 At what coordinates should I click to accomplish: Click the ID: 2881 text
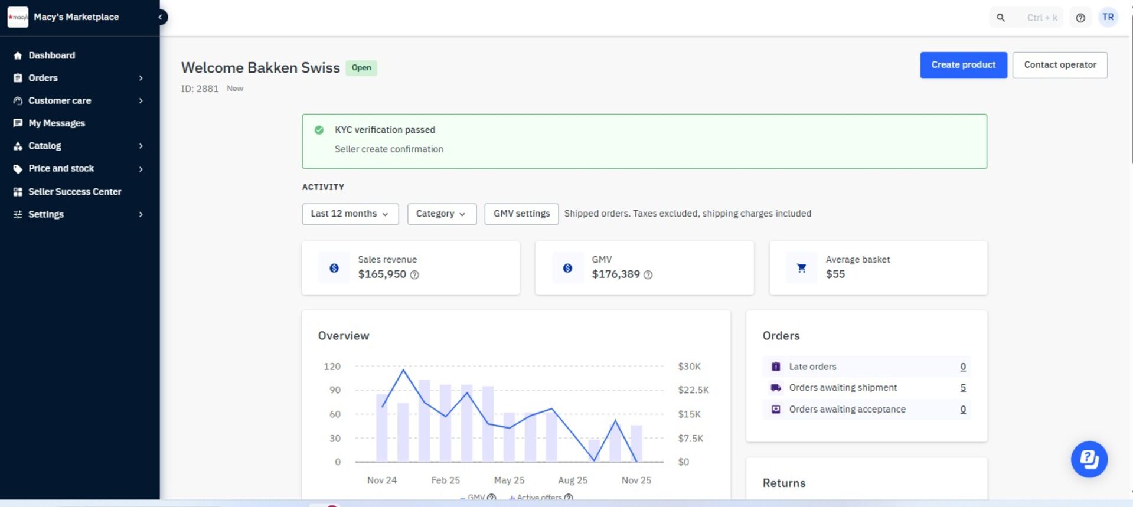click(x=200, y=89)
